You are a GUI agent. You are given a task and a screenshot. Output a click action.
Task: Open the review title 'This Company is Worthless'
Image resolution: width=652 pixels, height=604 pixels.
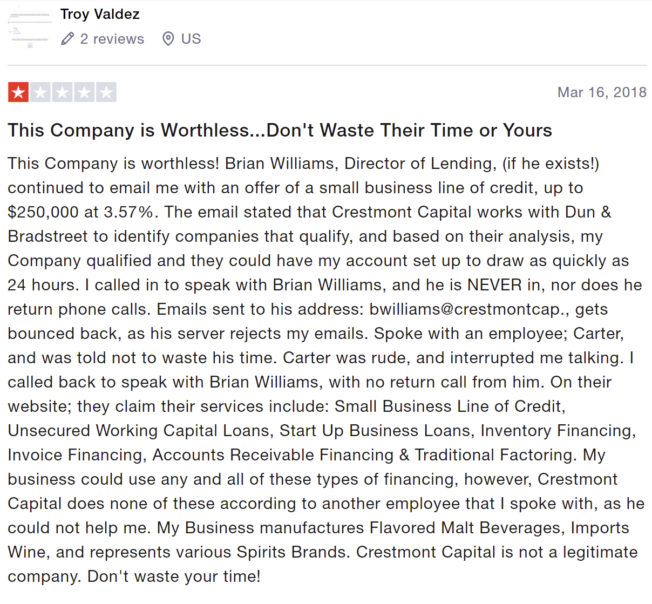click(x=280, y=130)
